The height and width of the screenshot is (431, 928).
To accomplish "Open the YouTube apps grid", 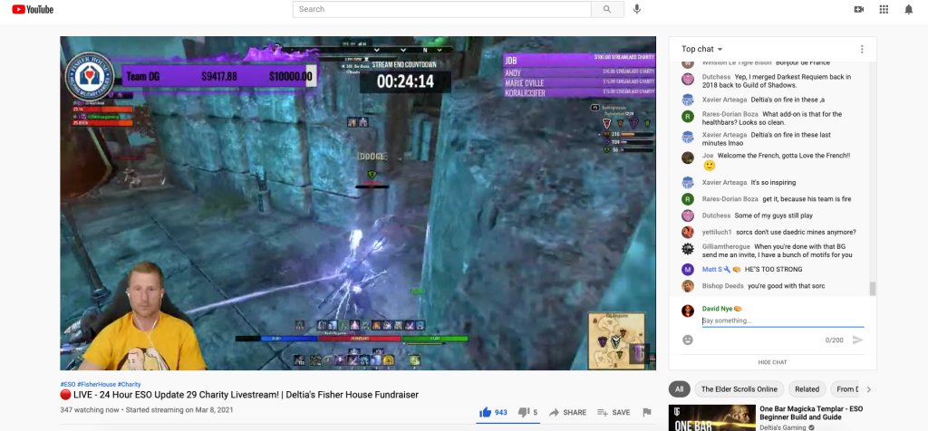I will pyautogui.click(x=884, y=9).
